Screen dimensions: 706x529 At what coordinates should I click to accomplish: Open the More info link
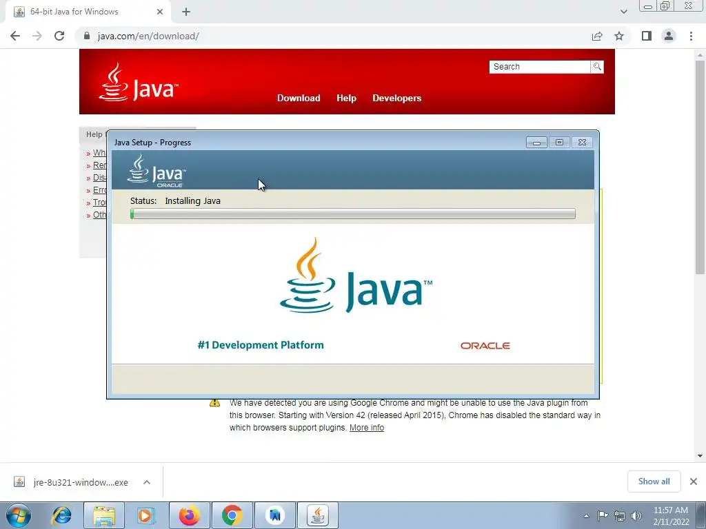367,427
